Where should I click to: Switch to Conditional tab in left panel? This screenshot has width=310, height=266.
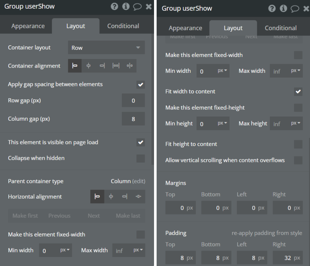click(123, 26)
